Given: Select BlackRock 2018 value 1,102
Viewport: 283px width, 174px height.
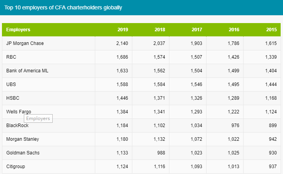Looking at the screenshot, I should pyautogui.click(x=159, y=126).
